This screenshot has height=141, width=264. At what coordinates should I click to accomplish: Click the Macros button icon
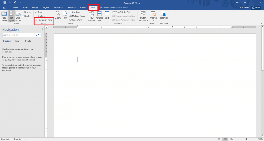(x=153, y=13)
